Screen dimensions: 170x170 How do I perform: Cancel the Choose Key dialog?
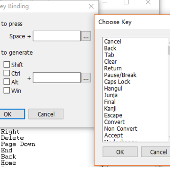tap(155, 152)
